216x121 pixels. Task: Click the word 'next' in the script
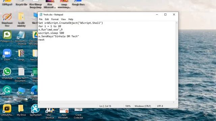41,40
